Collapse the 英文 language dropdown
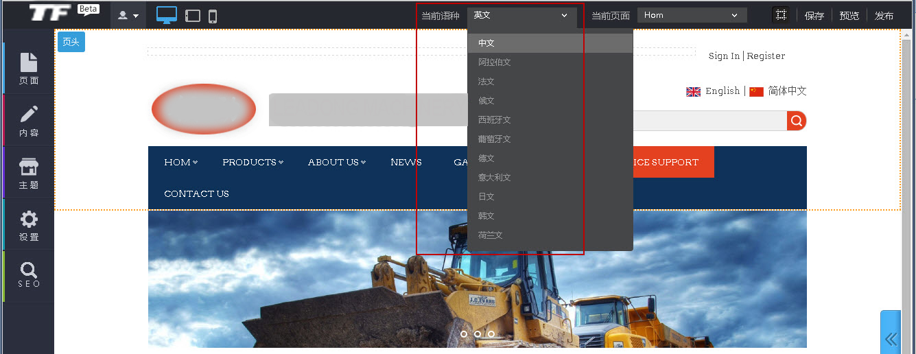 [521, 15]
